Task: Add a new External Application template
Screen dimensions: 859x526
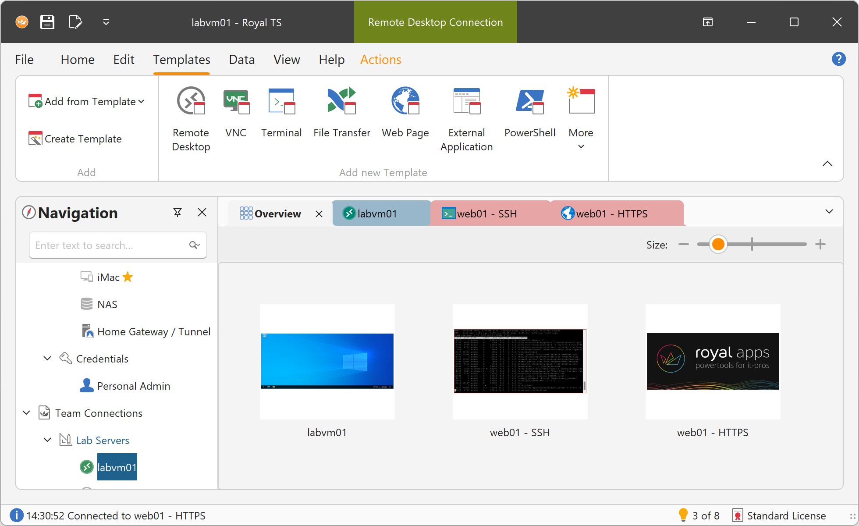Action: tap(467, 118)
